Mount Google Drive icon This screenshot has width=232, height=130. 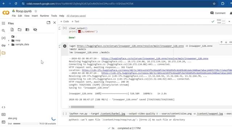coord(28,30)
